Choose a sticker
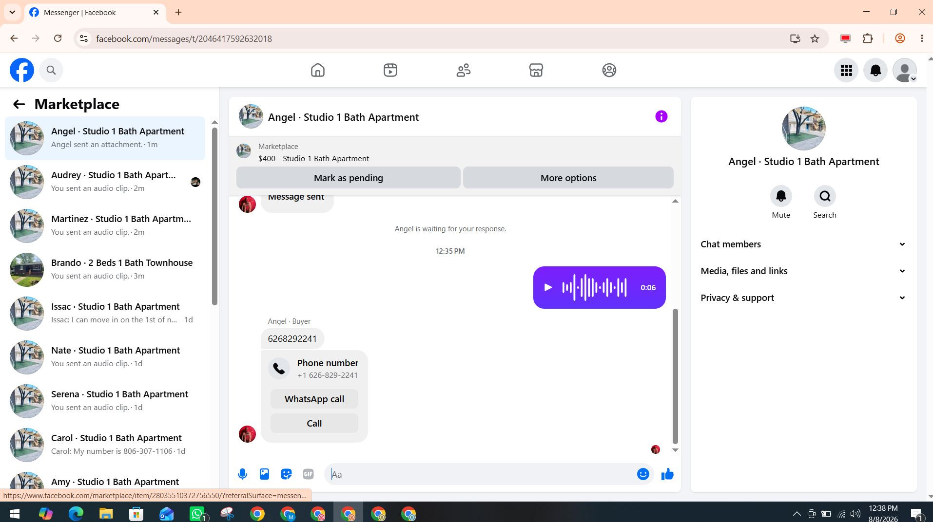Image resolution: width=933 pixels, height=522 pixels. [x=286, y=474]
